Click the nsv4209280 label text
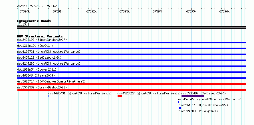 (x=49, y=63)
